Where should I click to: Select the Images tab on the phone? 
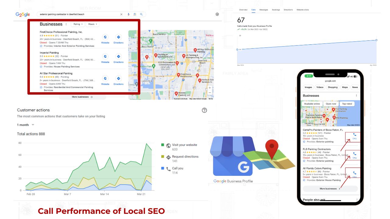point(308,87)
